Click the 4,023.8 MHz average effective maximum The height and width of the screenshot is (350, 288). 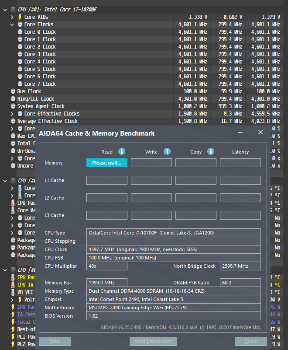pos(266,121)
